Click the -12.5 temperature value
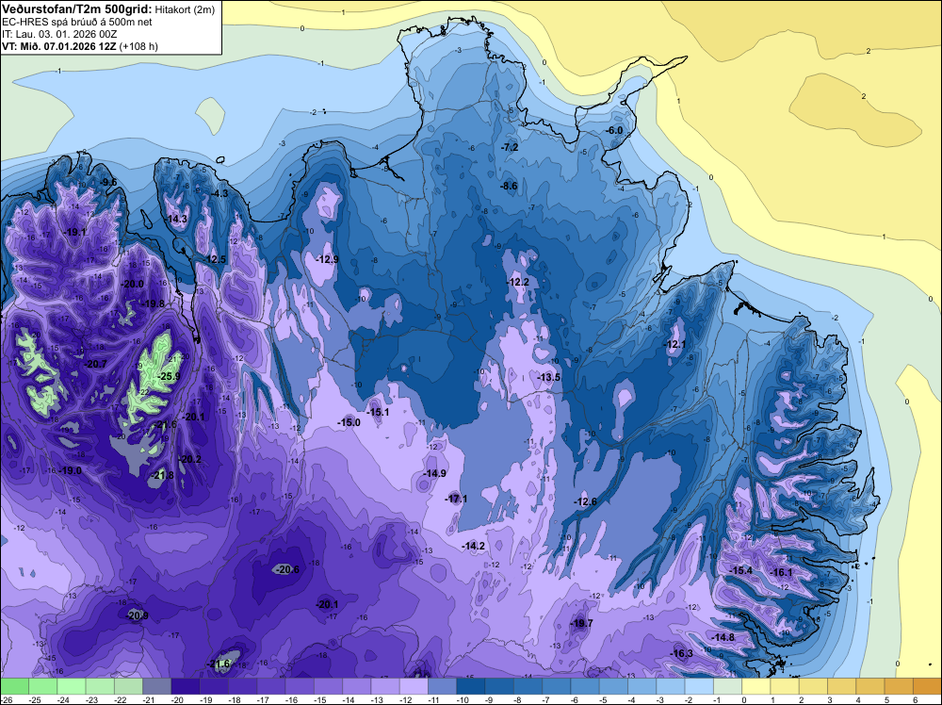Screen dimensions: 942x705 [x=215, y=259]
